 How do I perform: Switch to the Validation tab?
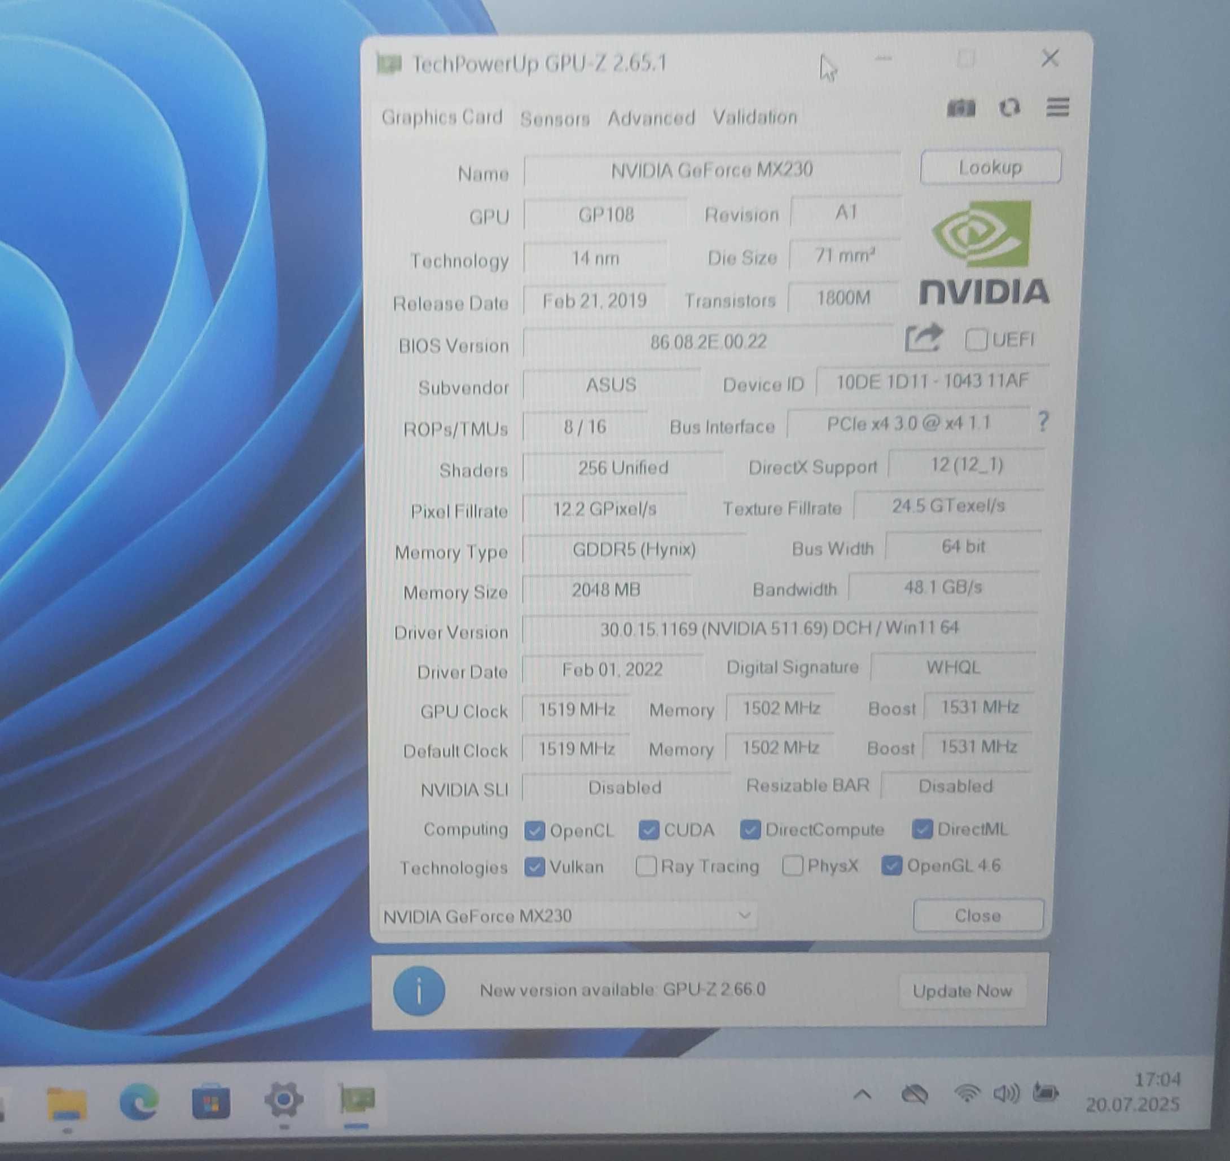[x=754, y=117]
